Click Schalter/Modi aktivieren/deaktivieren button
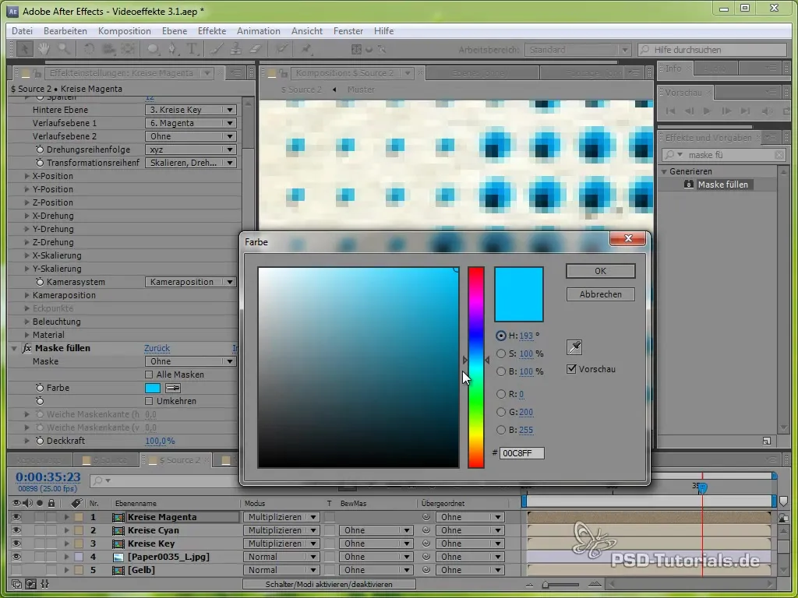 [x=329, y=584]
